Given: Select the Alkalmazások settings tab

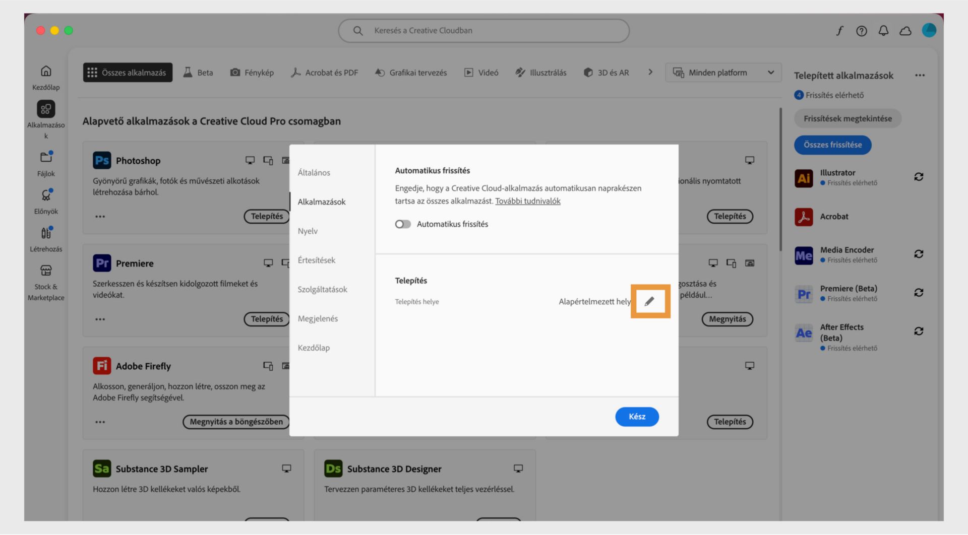Looking at the screenshot, I should click(321, 202).
